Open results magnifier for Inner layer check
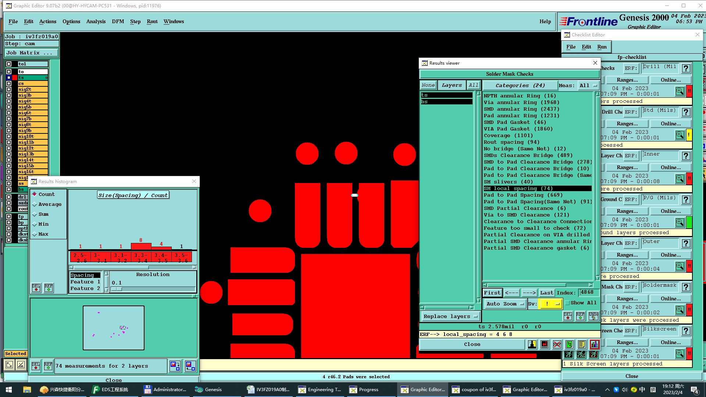The width and height of the screenshot is (706, 397). pyautogui.click(x=680, y=179)
